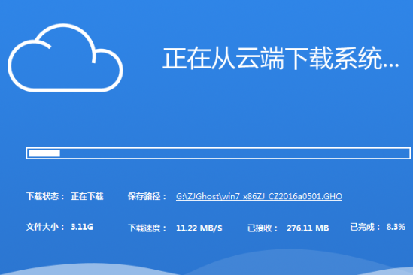Click the file size value 3.11G
The width and height of the screenshot is (413, 275).
pos(82,227)
